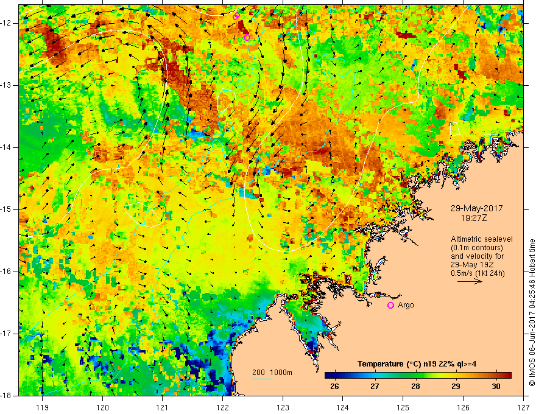Click the date text 29-May-2017
This screenshot has height=414, width=536.
point(476,208)
